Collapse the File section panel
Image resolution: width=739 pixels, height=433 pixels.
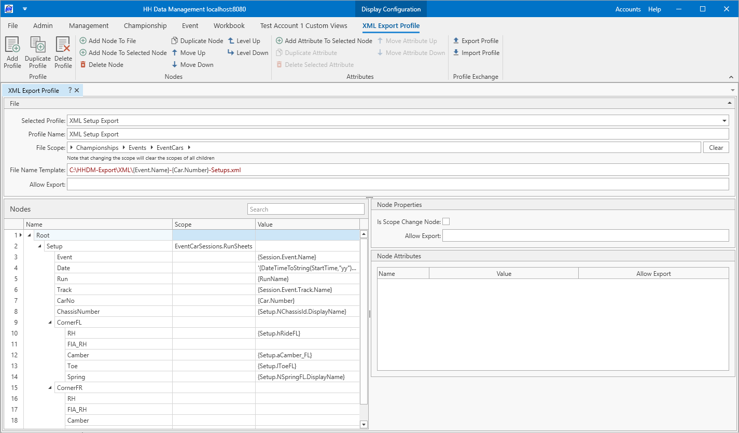pyautogui.click(x=729, y=103)
